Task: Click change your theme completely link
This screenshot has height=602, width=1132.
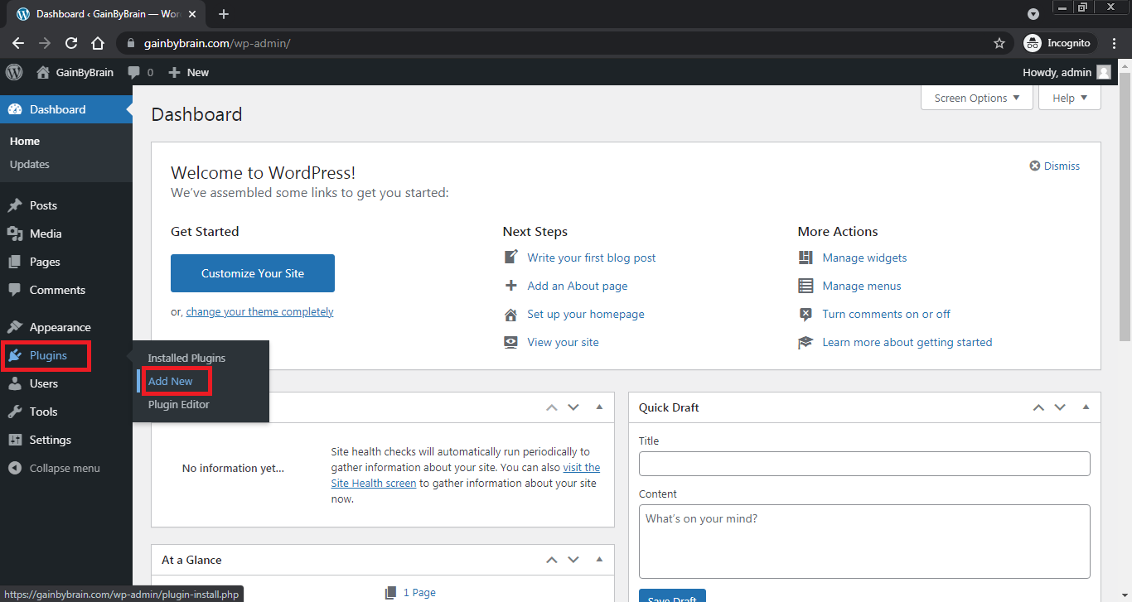Action: (259, 312)
